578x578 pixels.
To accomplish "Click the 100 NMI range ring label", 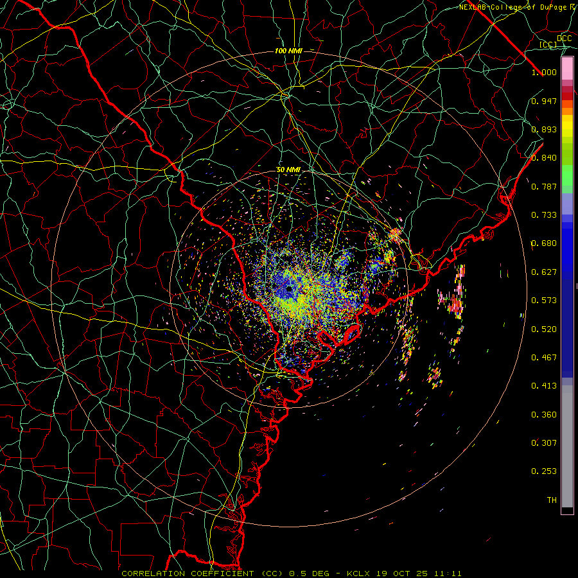I will click(x=288, y=51).
